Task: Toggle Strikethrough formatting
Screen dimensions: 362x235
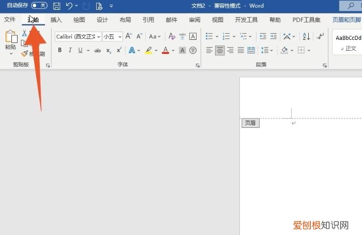Action: click(98, 50)
